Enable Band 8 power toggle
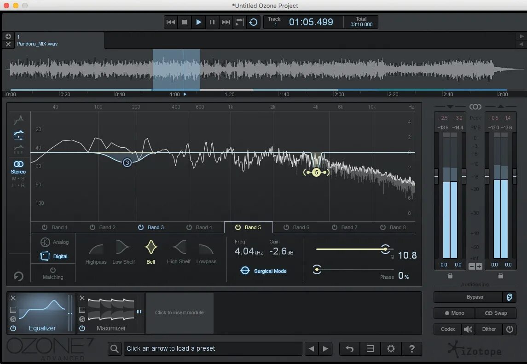 (383, 227)
